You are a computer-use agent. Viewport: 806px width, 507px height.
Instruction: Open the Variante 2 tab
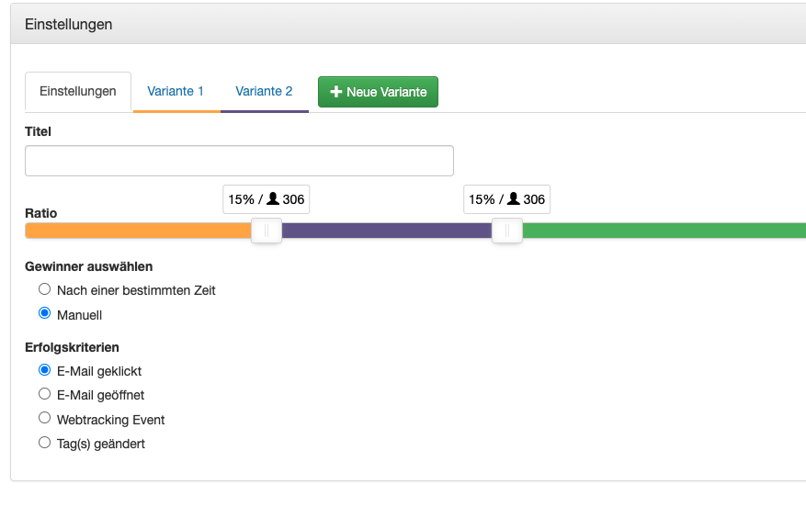[x=264, y=92]
